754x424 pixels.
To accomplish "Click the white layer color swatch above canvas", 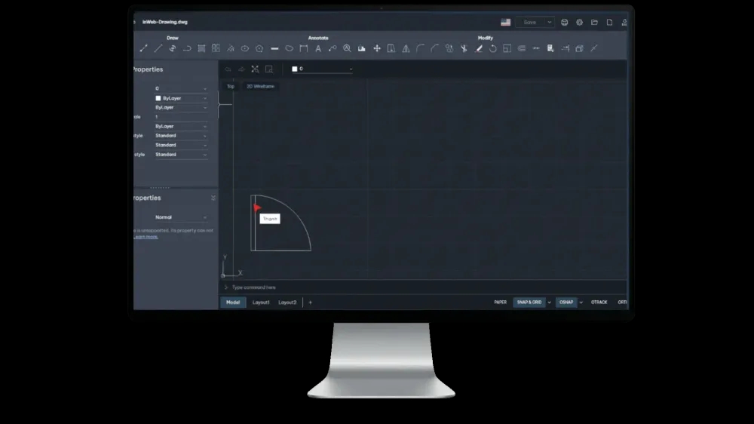I will tap(295, 69).
